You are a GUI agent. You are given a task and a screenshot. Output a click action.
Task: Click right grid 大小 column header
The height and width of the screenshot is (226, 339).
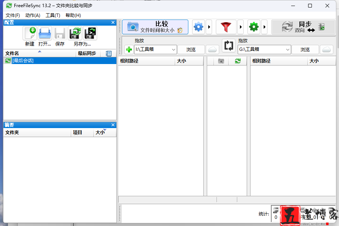click(x=322, y=61)
